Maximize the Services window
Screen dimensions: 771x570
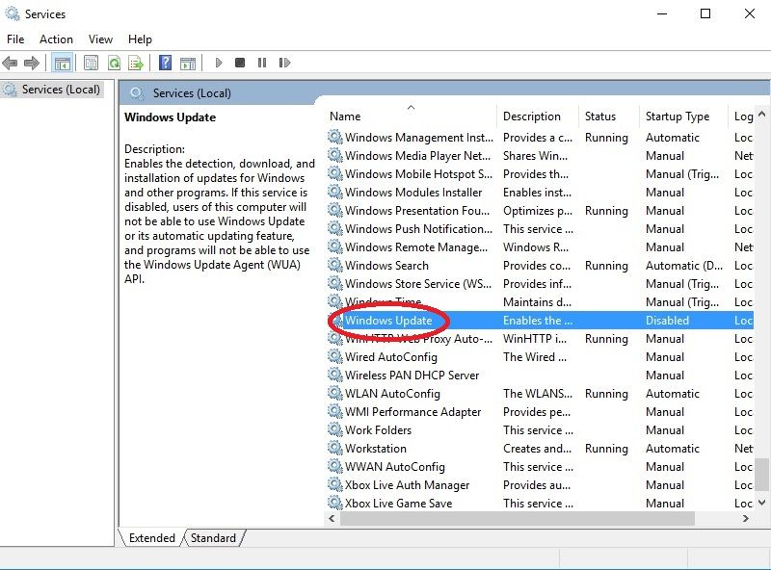(x=705, y=13)
